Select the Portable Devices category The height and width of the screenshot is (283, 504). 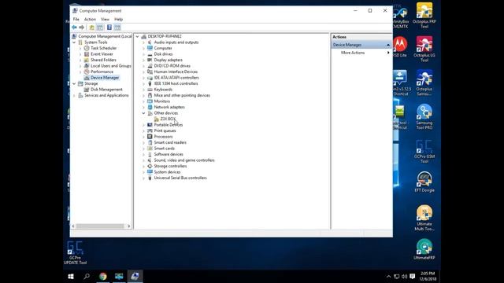(x=168, y=125)
